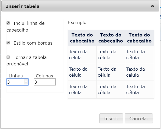Viewport: 161px width, 129px height.
Task: Uncheck Inclui linha de cabeçalho checkbox
Action: [x=8, y=23]
